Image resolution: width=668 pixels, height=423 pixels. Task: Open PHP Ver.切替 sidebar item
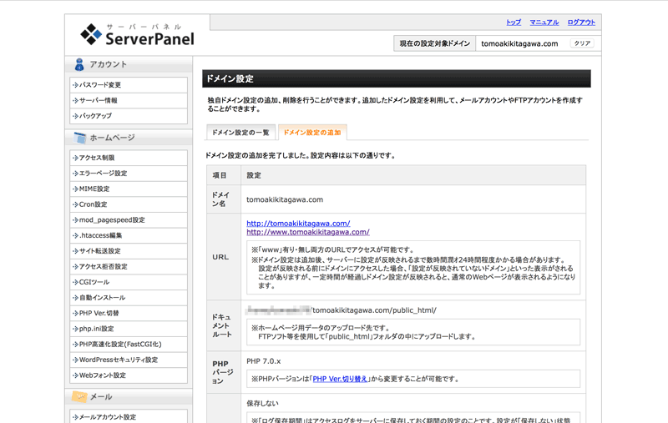(x=129, y=313)
